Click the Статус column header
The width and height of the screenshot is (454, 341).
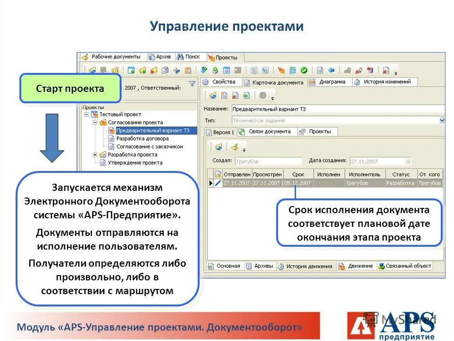point(401,175)
